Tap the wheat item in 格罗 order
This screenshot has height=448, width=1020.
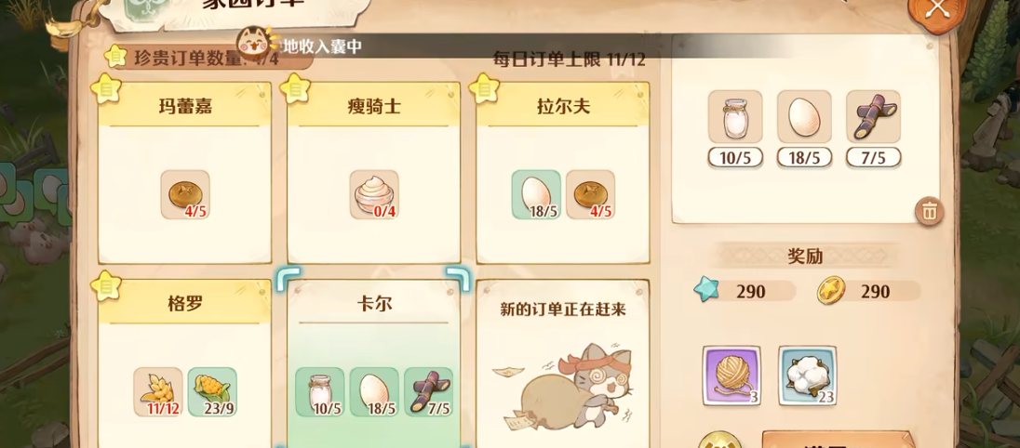(158, 392)
